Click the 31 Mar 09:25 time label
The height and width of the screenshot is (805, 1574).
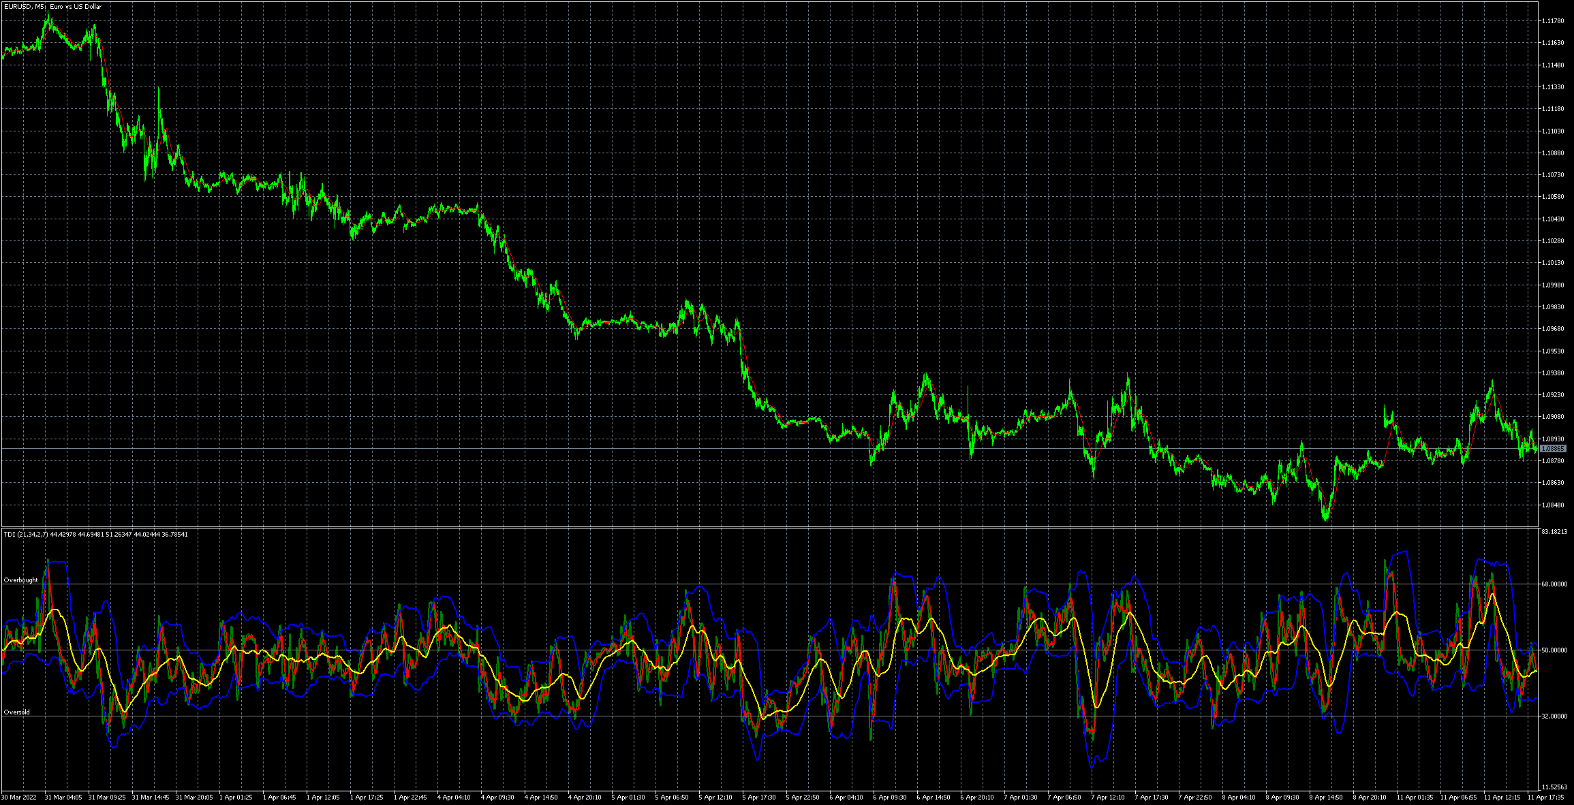[107, 797]
